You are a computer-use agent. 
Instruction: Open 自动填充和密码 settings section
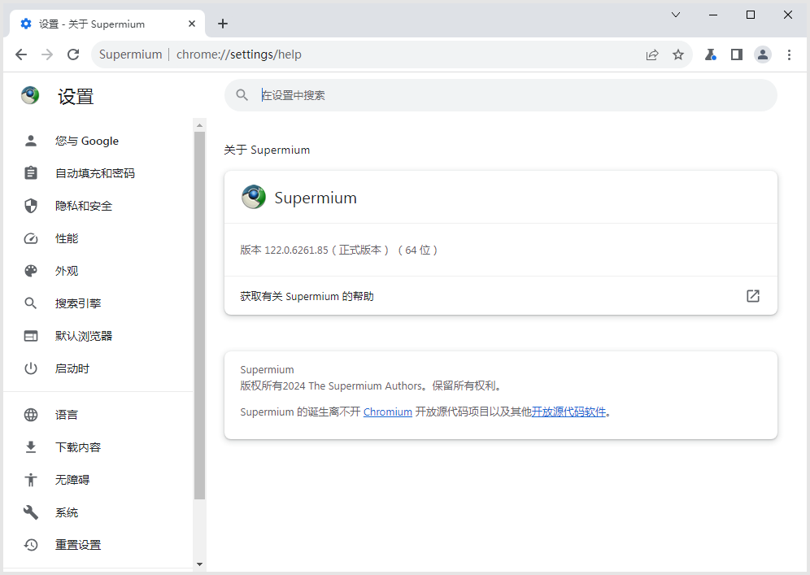pyautogui.click(x=98, y=173)
